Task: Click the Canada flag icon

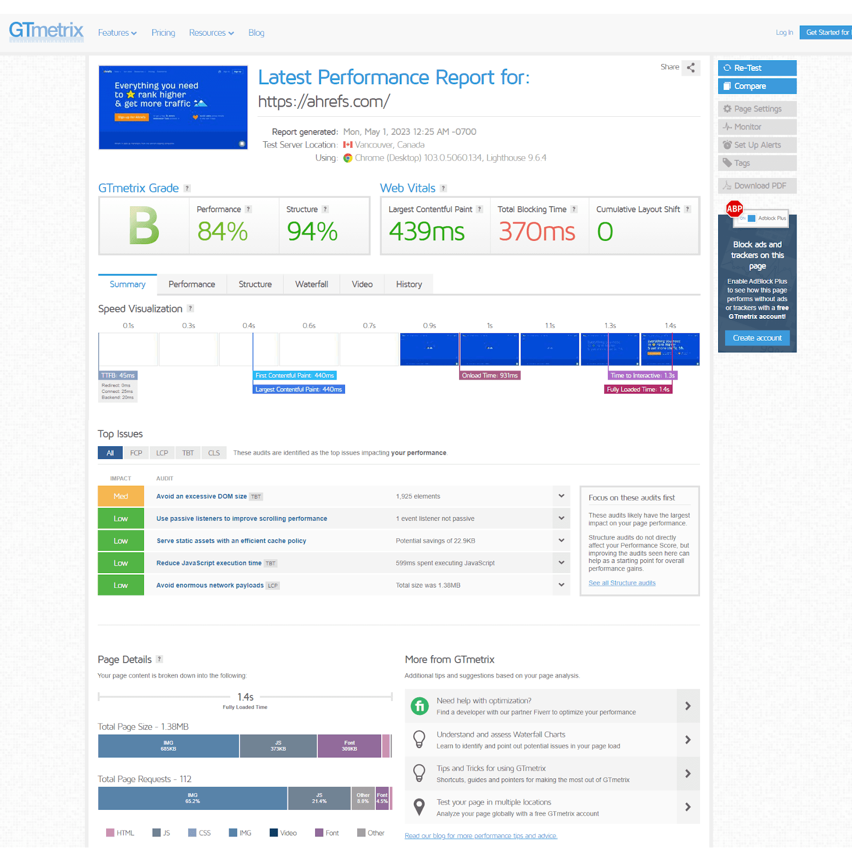Action: point(348,144)
